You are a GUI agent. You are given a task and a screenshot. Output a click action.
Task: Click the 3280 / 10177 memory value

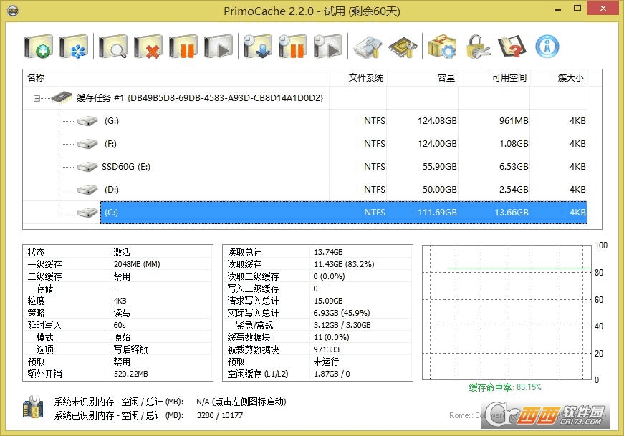(220, 415)
